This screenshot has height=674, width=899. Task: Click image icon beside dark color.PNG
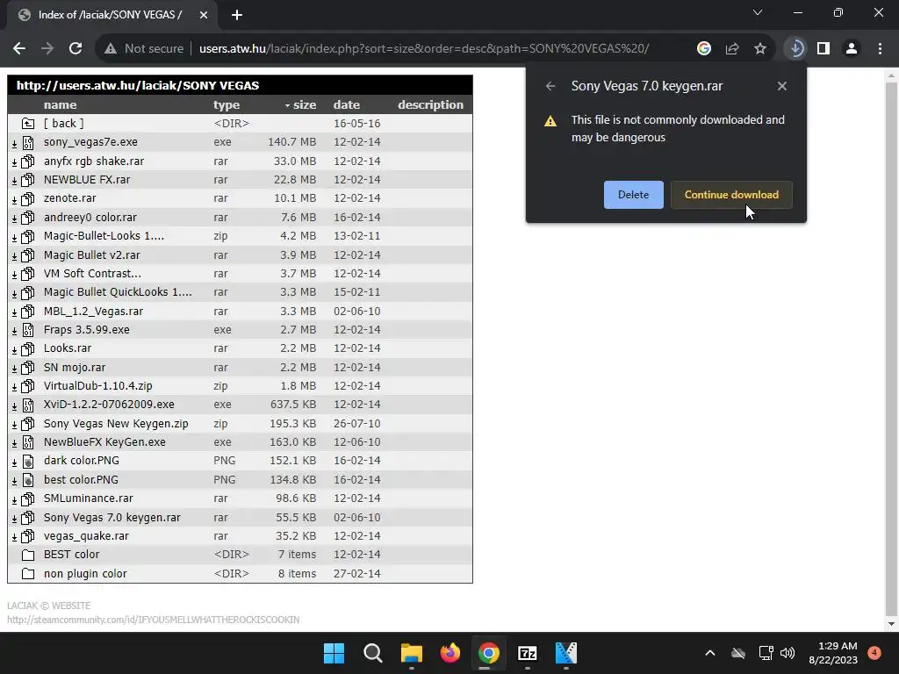[27, 461]
